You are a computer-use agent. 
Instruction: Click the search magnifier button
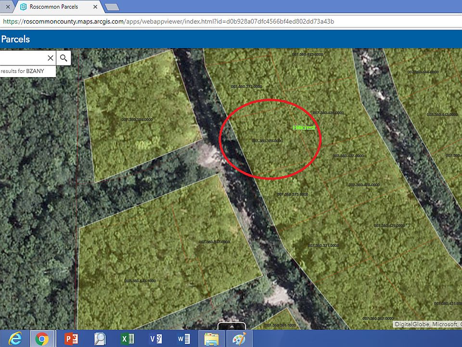click(x=64, y=58)
